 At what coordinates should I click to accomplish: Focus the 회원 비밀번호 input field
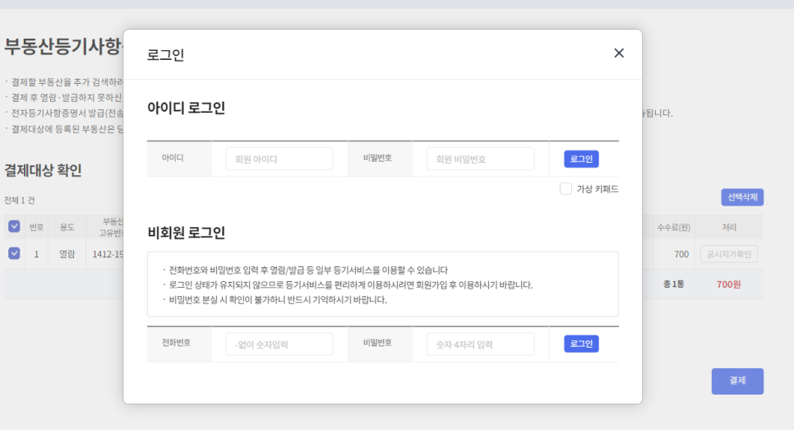(x=480, y=159)
